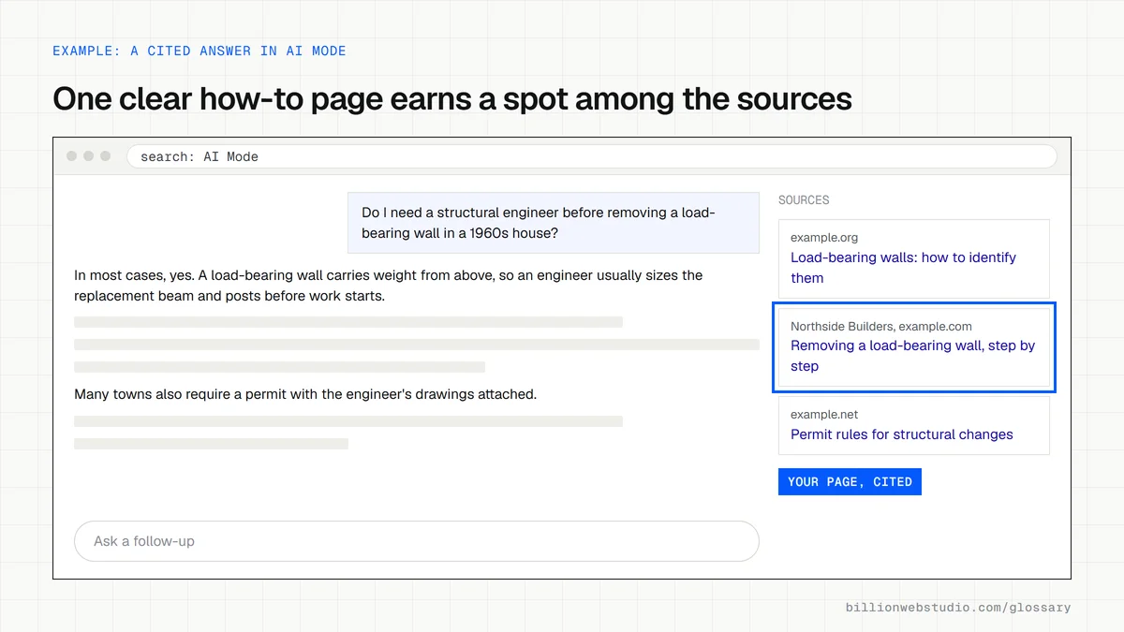Viewport: 1124px width, 632px height.
Task: Open 'Permit rules for structural changes' link
Action: [902, 434]
